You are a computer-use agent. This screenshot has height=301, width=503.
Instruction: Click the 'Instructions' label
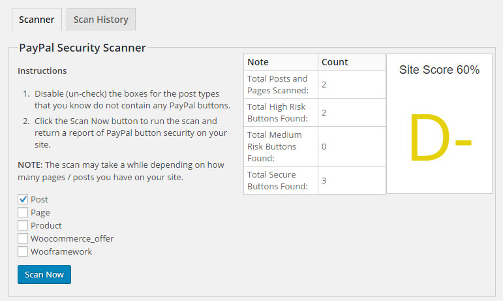[42, 71]
